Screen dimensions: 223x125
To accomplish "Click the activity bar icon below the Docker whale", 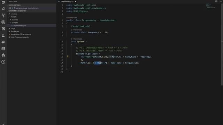I will tap(3, 49).
